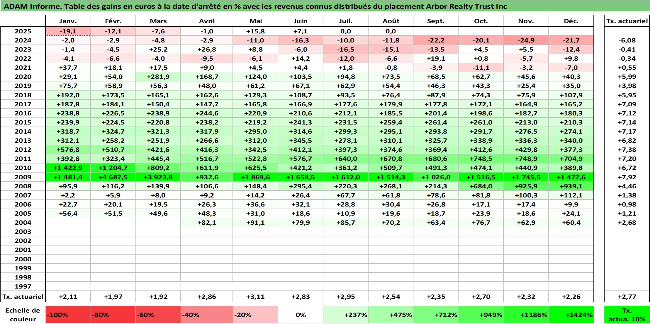
Task: Select the 2004 actuarial rate +2,68
Action: pyautogui.click(x=627, y=223)
